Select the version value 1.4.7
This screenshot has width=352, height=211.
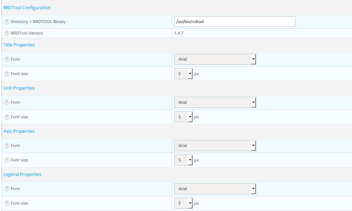179,33
